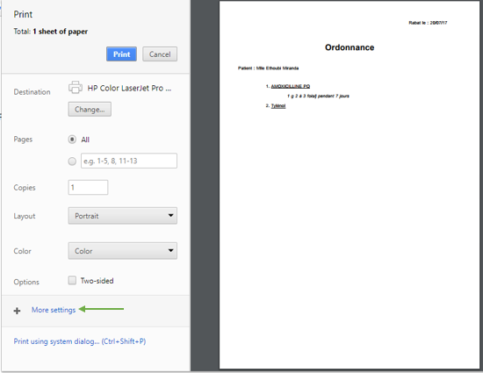The image size is (483, 373).
Task: Click the Copies number field
Action: (88, 188)
